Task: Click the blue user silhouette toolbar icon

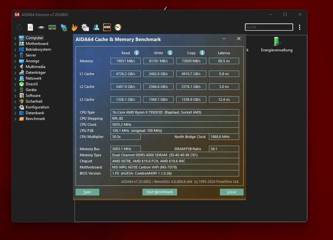Action: click(x=96, y=27)
